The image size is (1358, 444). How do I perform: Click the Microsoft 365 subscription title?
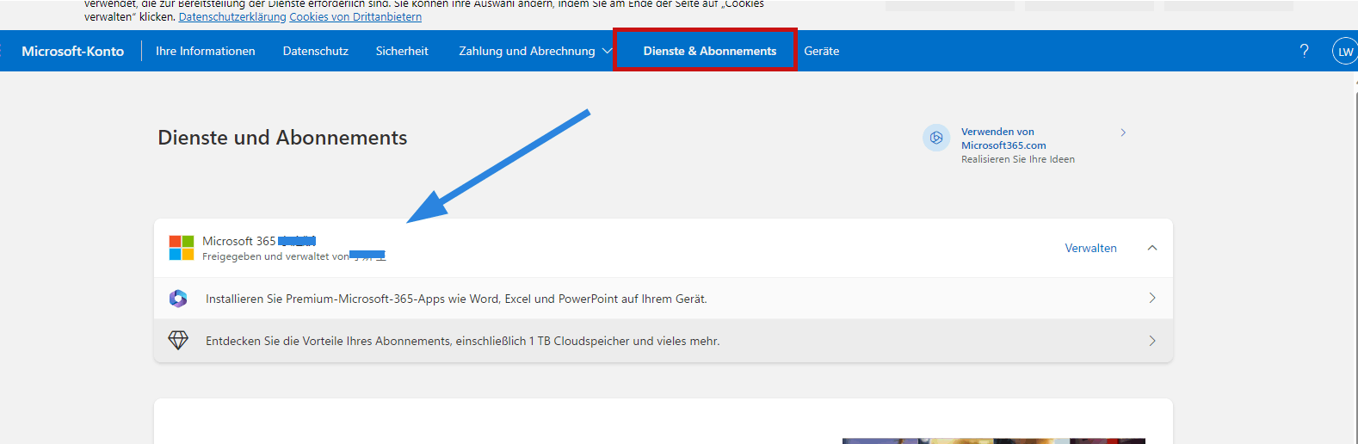[x=259, y=241]
